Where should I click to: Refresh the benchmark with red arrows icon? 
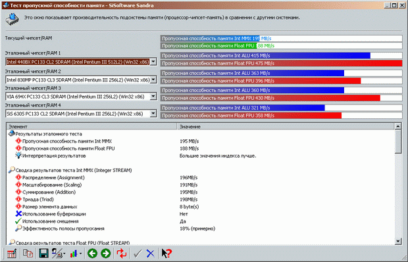(122, 253)
